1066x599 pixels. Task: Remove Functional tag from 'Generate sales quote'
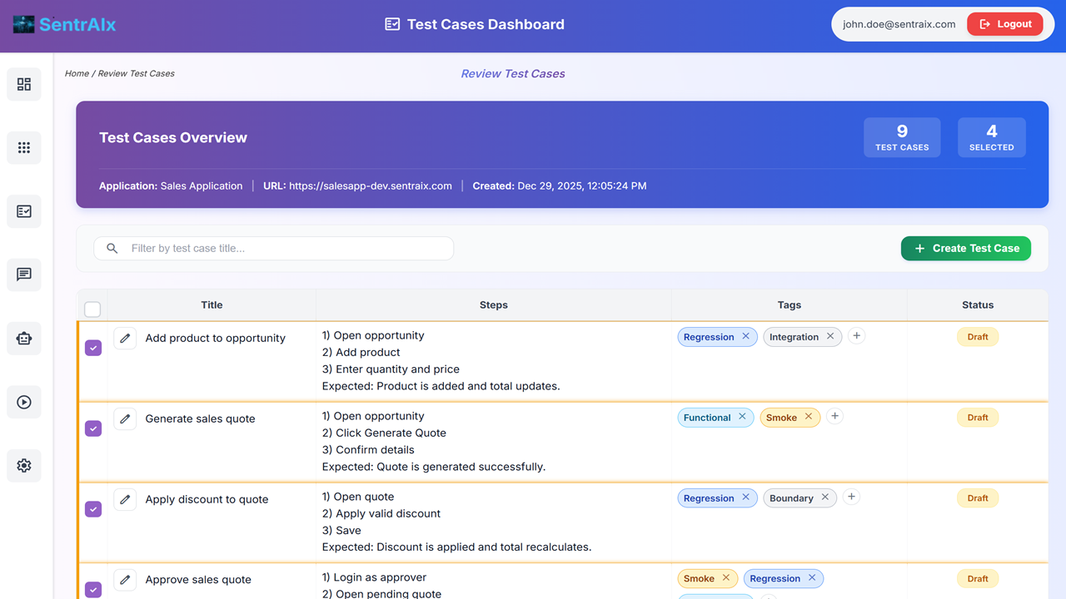tap(742, 417)
